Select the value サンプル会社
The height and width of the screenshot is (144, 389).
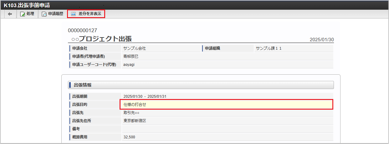pos(135,48)
